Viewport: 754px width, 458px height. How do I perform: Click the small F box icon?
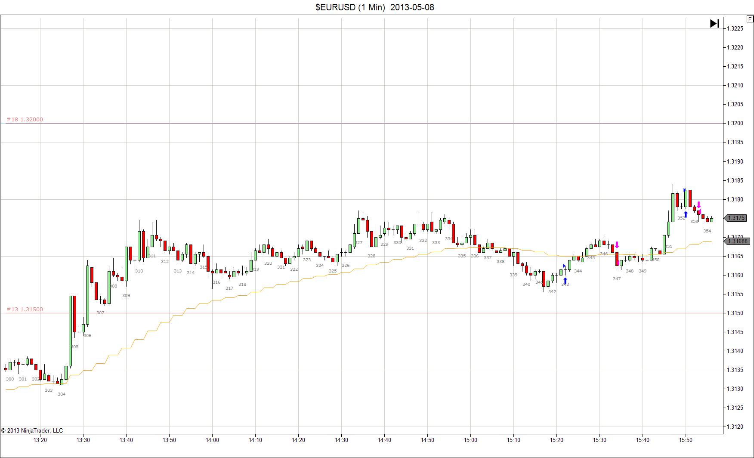(750, 19)
